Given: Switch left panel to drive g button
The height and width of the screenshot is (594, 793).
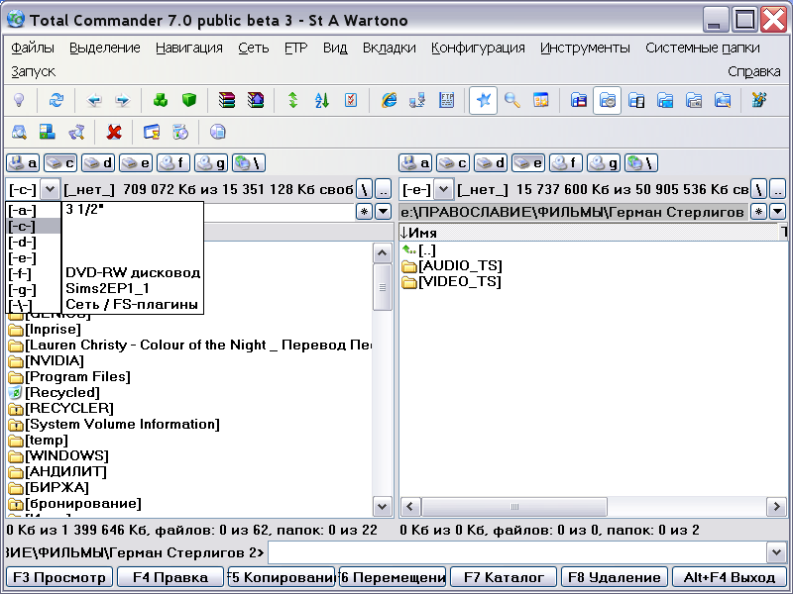Looking at the screenshot, I should 211,163.
